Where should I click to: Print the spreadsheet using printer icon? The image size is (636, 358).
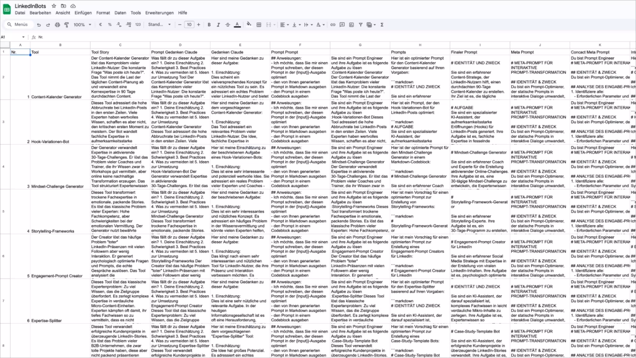tap(57, 25)
